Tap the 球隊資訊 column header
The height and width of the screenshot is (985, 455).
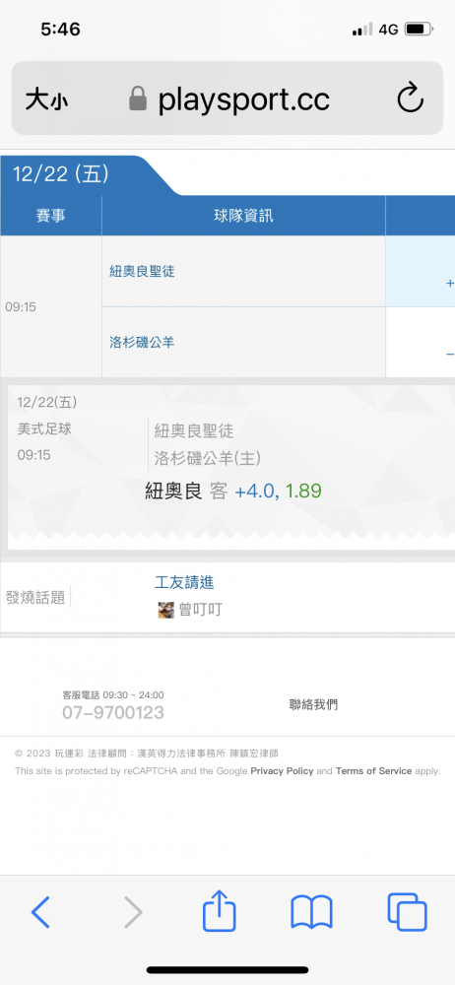[244, 216]
